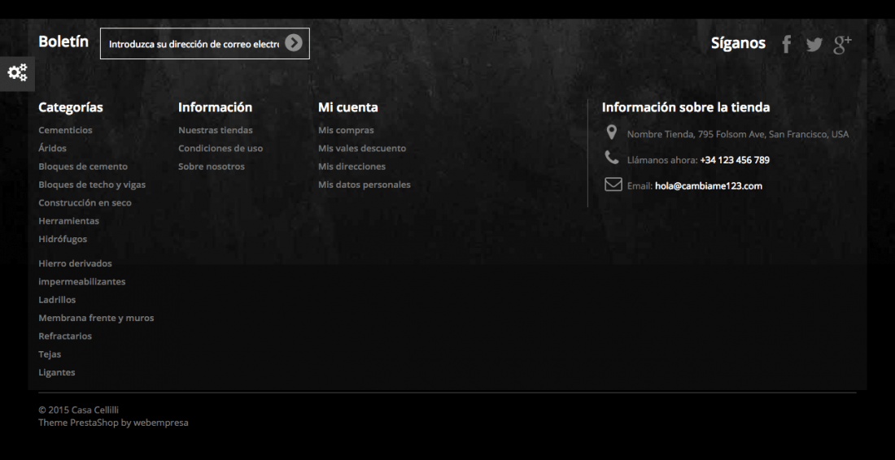The width and height of the screenshot is (895, 460).
Task: Go to Mis direcciones
Action: 351,167
